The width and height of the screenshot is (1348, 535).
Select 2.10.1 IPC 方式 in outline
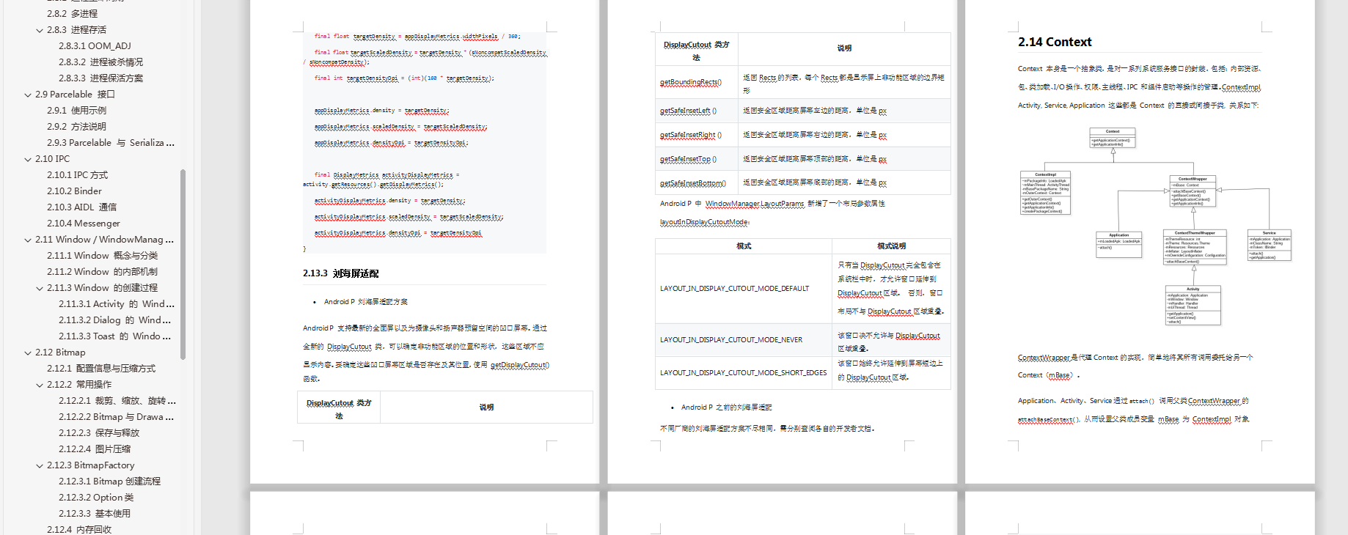[77, 175]
